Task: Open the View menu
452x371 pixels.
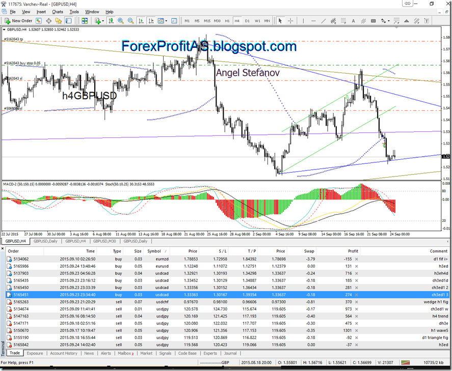Action: pos(26,12)
